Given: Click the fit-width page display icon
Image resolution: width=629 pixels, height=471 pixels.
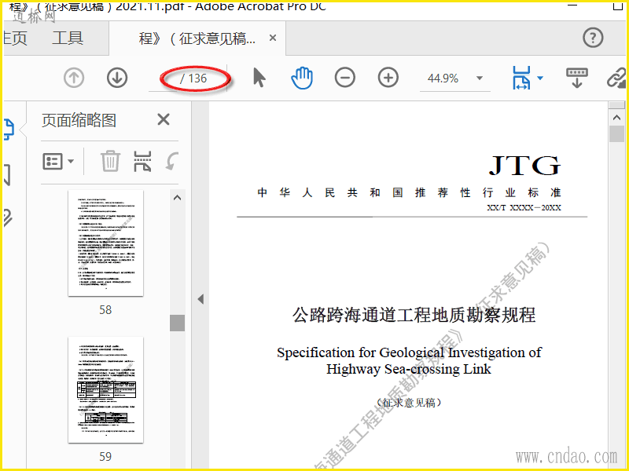Looking at the screenshot, I should point(521,78).
